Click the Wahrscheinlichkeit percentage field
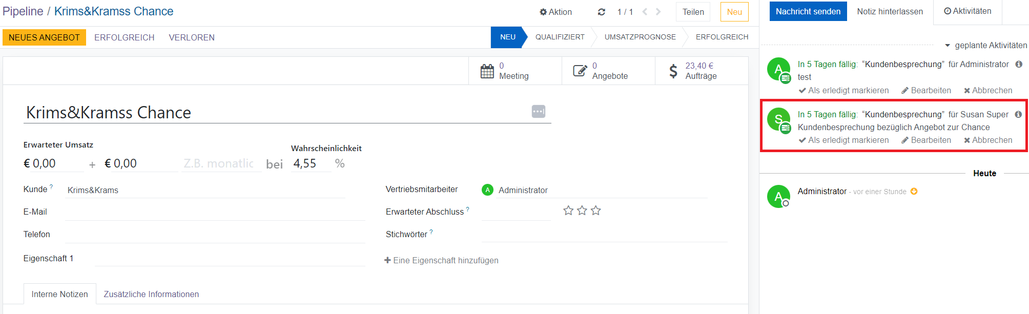 [x=310, y=163]
